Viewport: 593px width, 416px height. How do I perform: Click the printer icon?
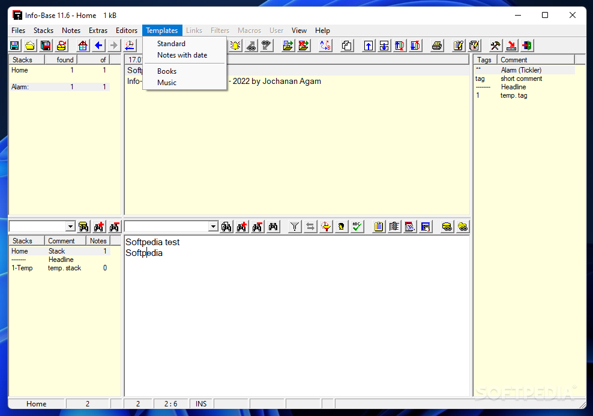tap(437, 46)
